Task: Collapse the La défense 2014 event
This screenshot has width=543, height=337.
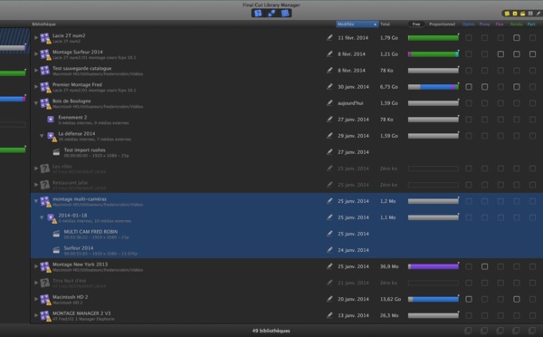Action: coord(42,136)
